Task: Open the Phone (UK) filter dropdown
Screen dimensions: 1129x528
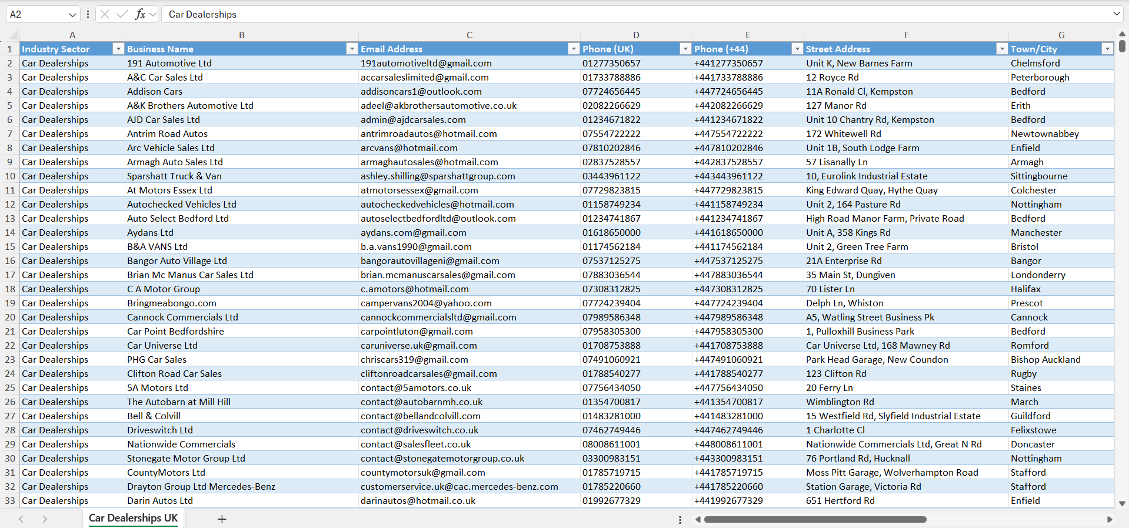Action: pyautogui.click(x=685, y=49)
